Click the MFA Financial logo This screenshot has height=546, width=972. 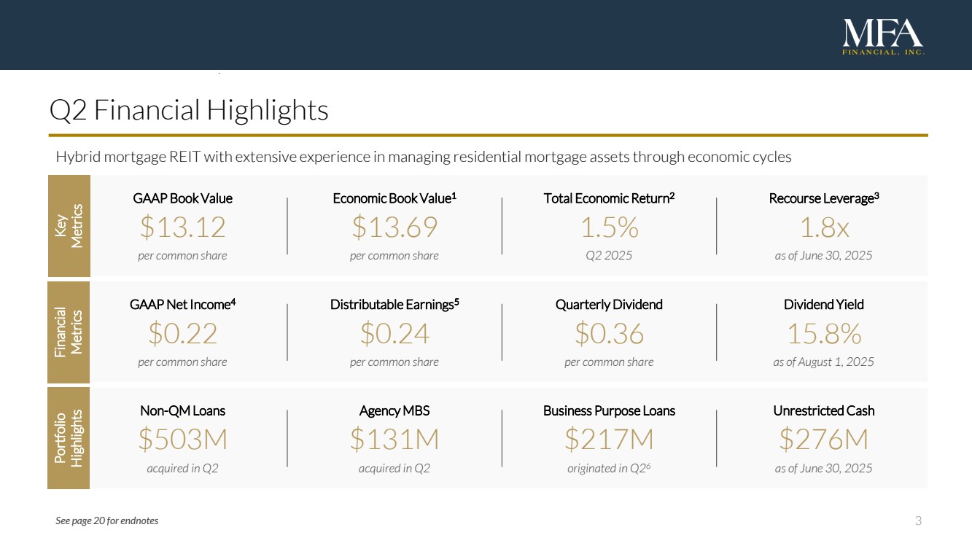[882, 38]
